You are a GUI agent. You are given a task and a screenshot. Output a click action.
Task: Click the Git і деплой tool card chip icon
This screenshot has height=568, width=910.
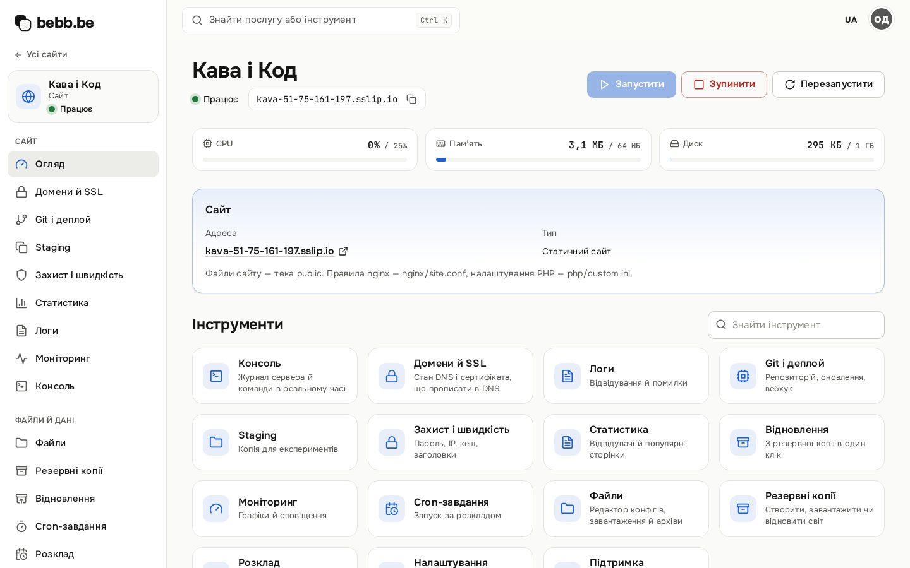pyautogui.click(x=743, y=376)
